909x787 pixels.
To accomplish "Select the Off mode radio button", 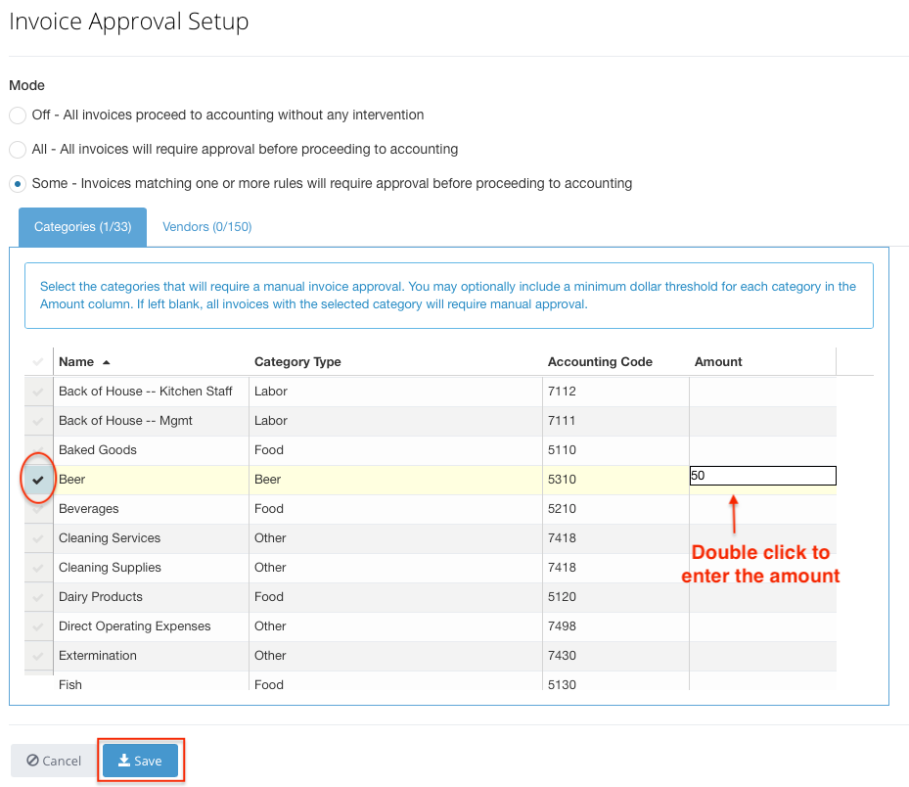I will (x=17, y=115).
